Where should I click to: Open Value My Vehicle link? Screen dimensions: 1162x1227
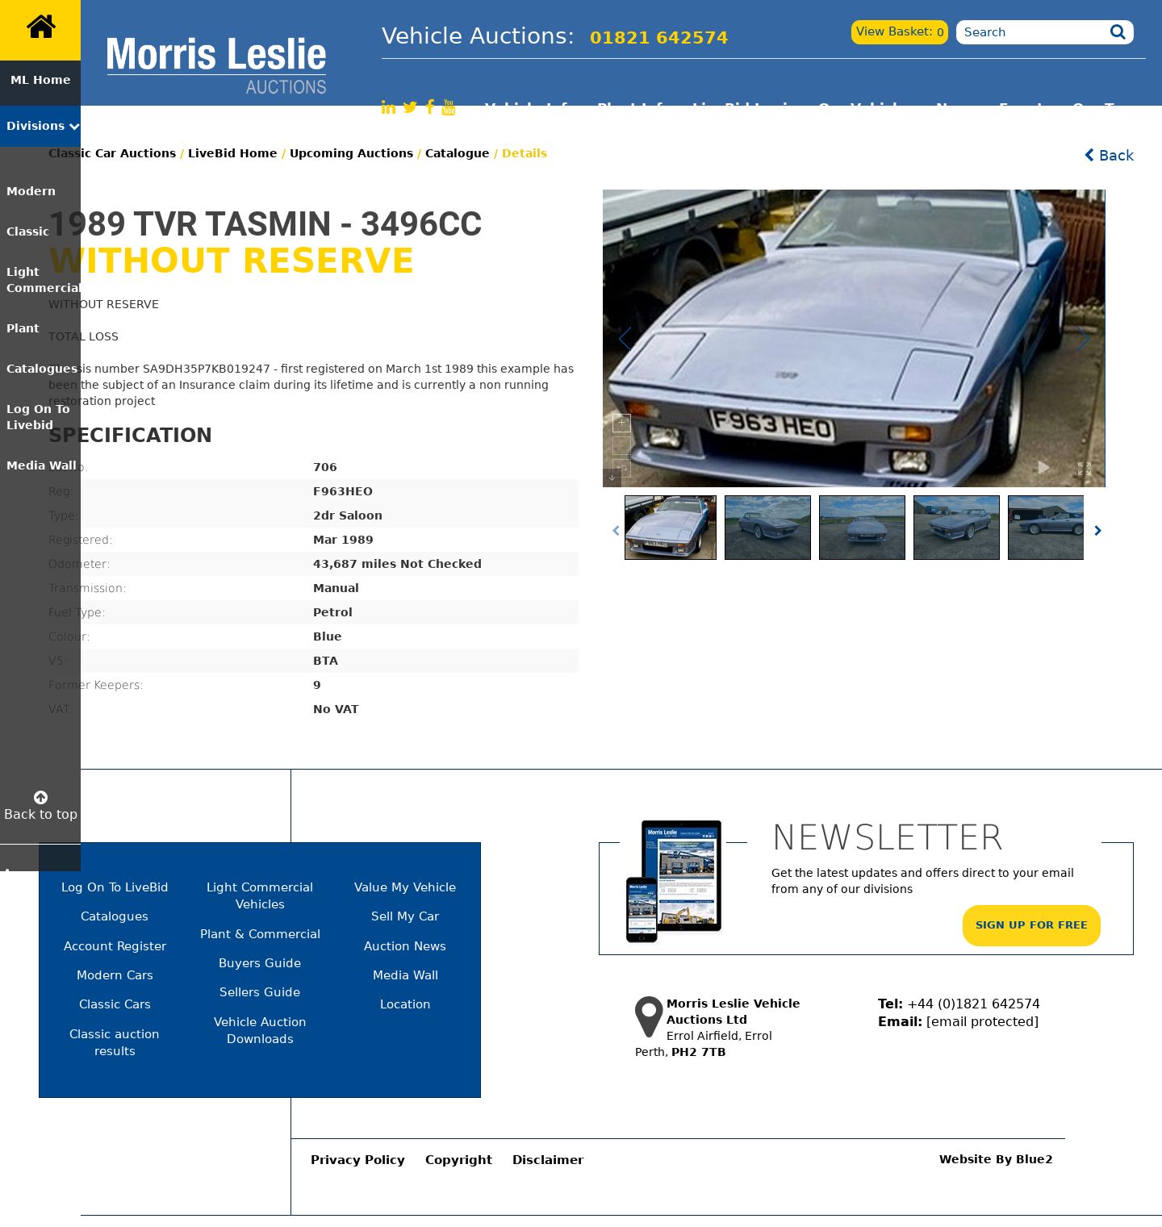click(405, 887)
